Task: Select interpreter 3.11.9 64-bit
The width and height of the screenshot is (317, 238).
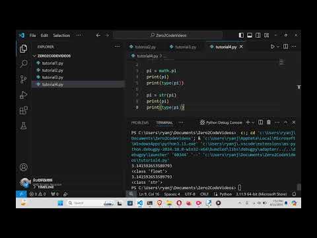Action: (x=262, y=194)
